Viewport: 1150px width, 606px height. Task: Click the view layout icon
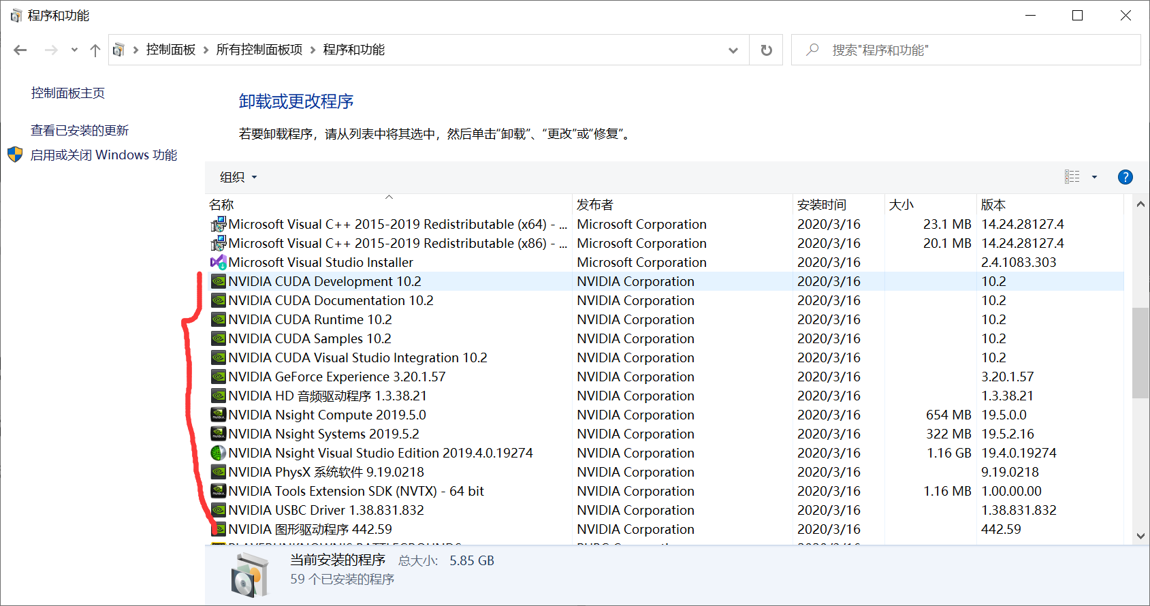click(x=1072, y=177)
